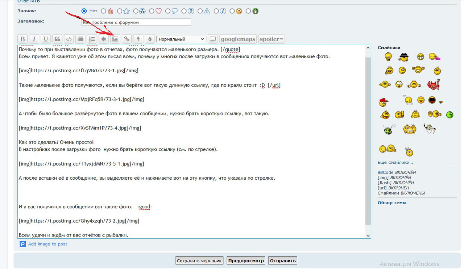Insert a flash tag with the lightning-bolt icon
Image resolution: width=464 pixels, height=269 pixels.
(x=138, y=39)
